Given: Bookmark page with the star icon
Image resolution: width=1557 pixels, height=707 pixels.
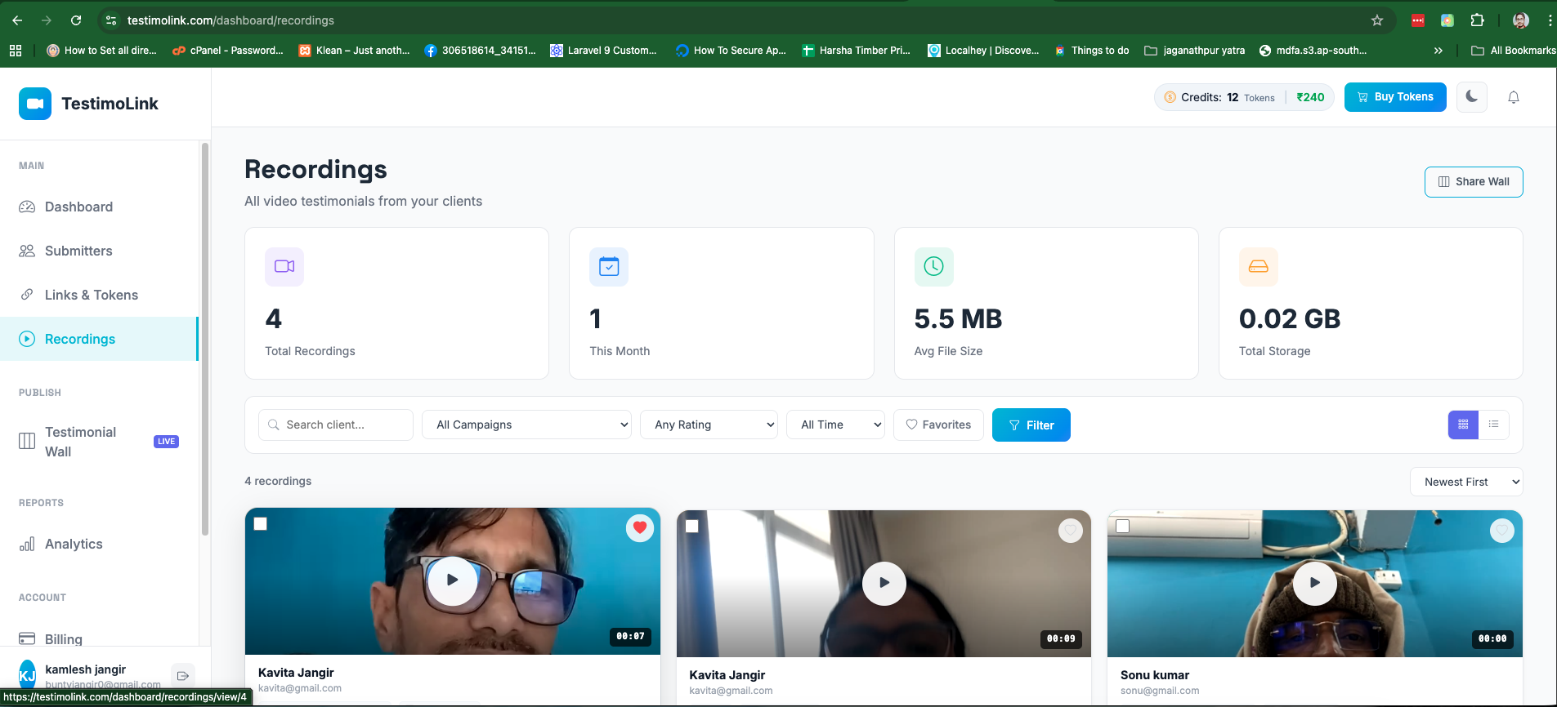Looking at the screenshot, I should 1377,20.
